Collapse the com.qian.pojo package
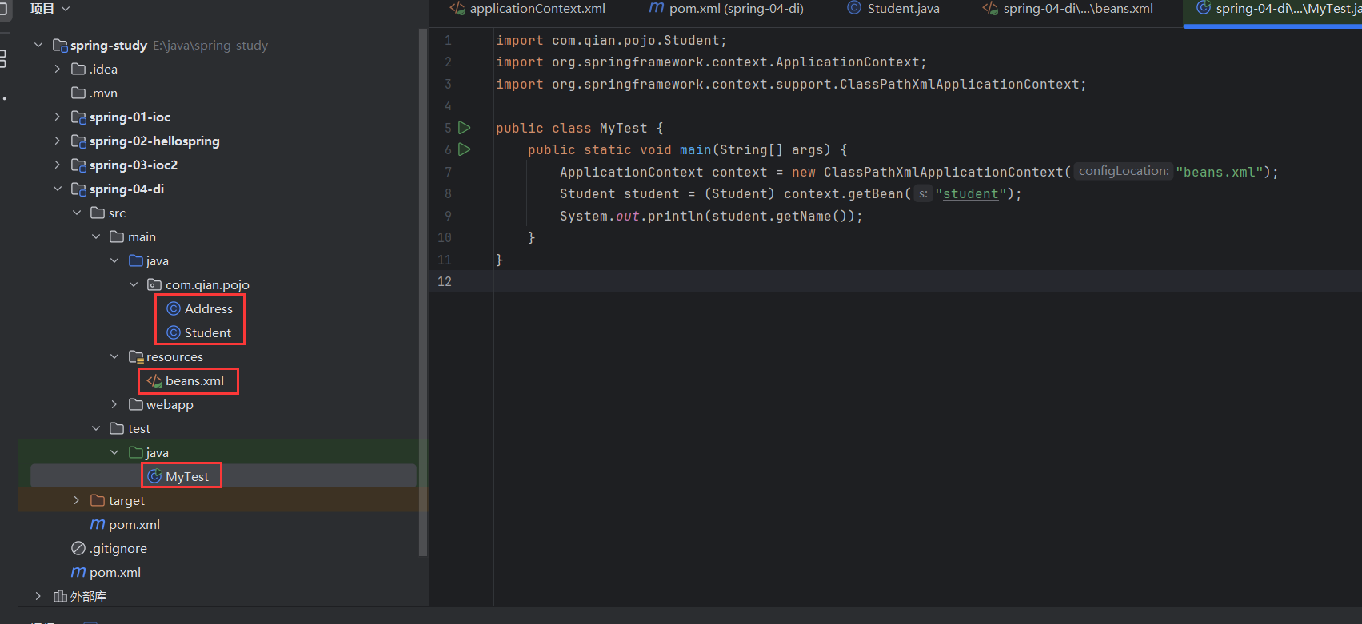Screen dimensions: 1362x624 134,284
